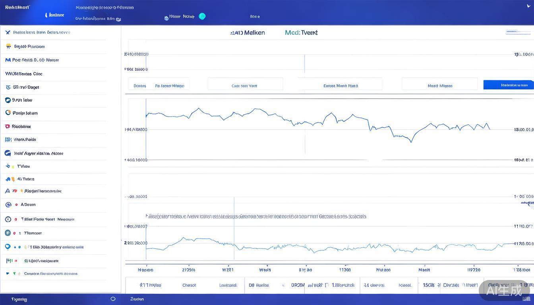Click the M icon next to Poe Rells

(7, 60)
